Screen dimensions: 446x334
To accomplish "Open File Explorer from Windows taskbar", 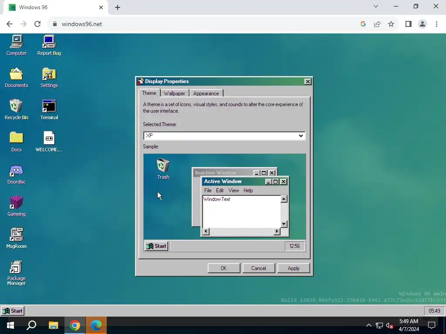I will pos(53,325).
